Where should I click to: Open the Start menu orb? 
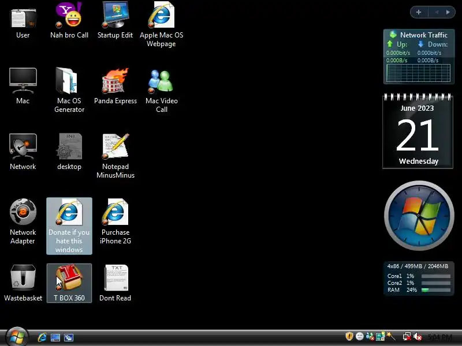17,337
